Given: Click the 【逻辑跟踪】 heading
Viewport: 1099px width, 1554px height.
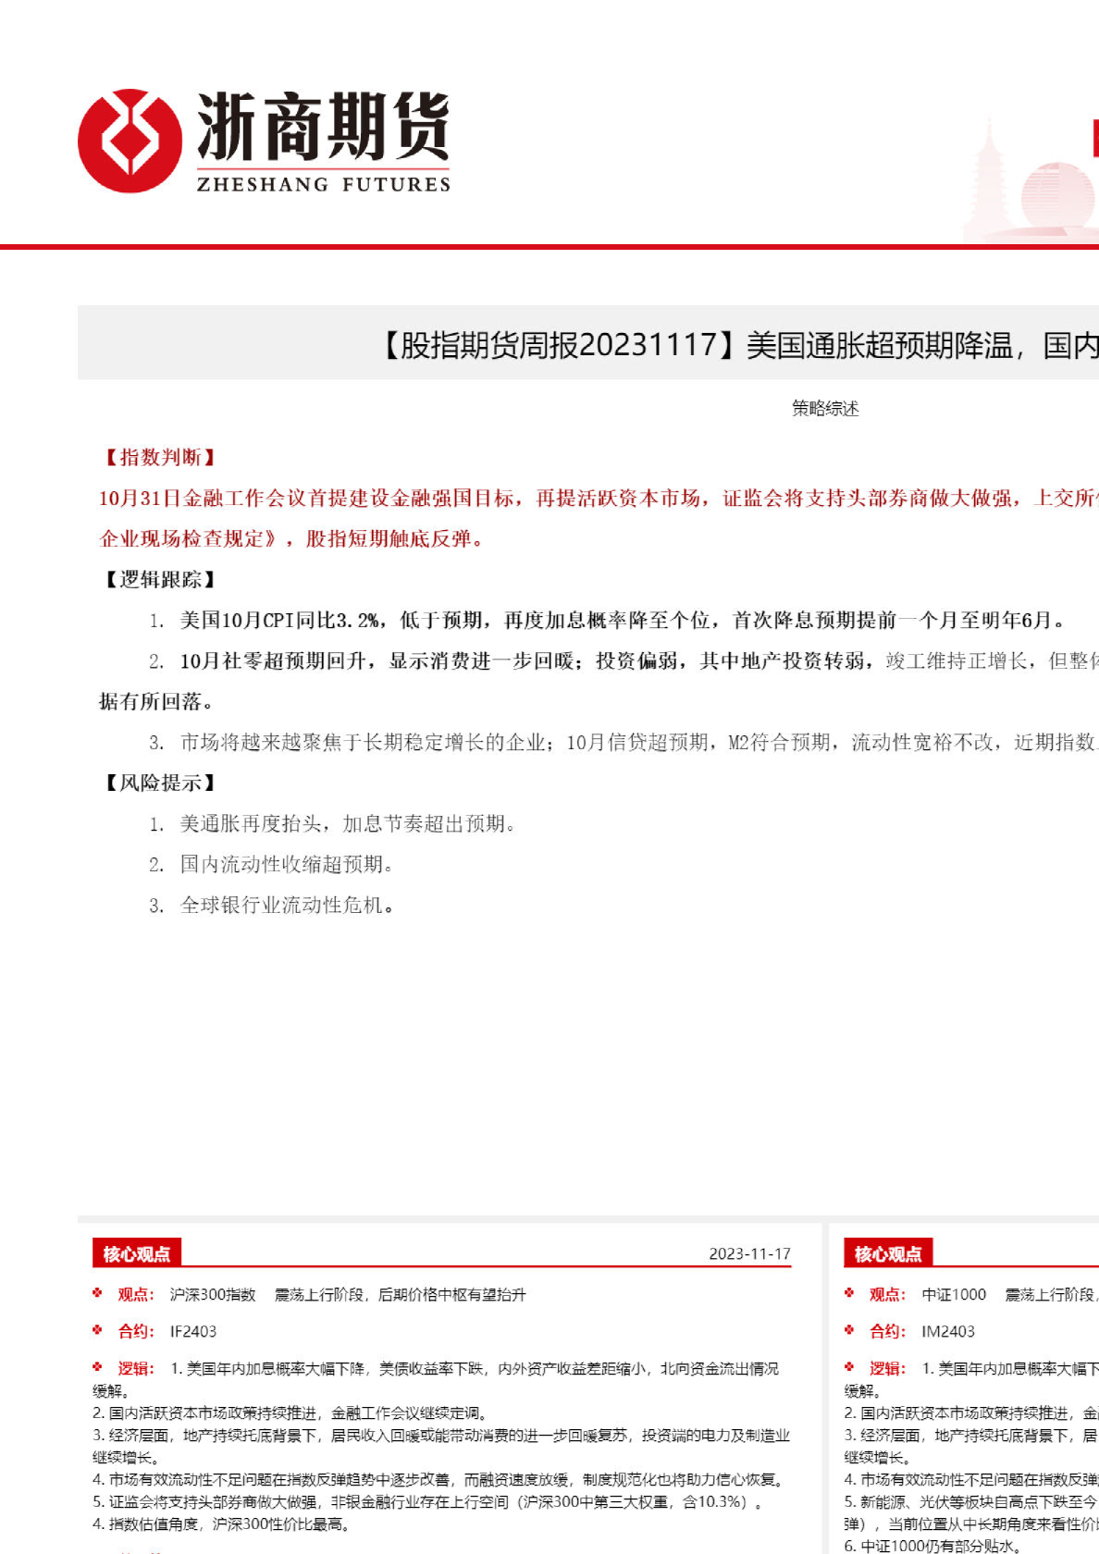Looking at the screenshot, I should click(160, 579).
